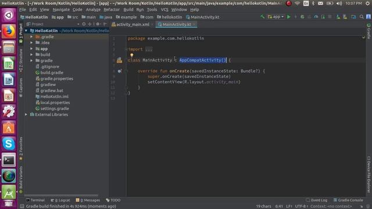Hide the Project panel with hide icon
The height and width of the screenshot is (209, 372).
[x=105, y=24]
